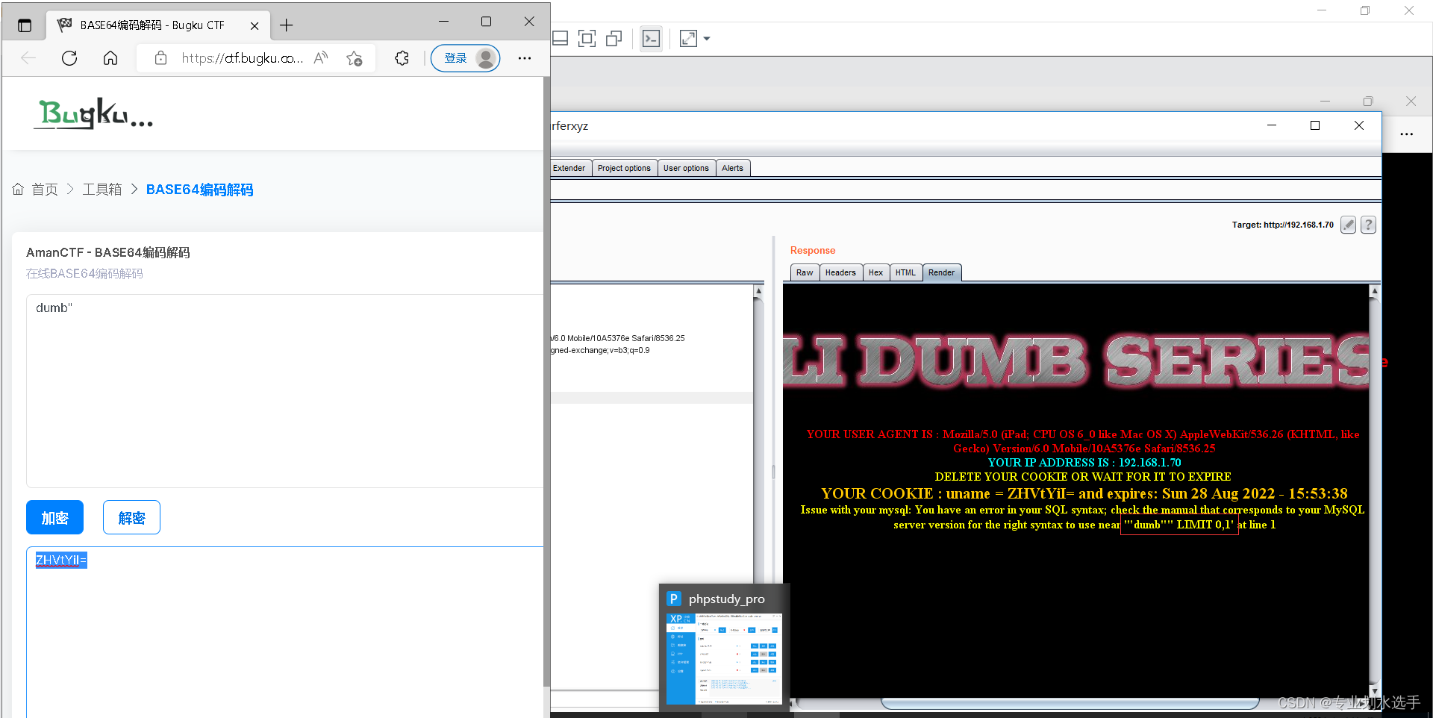Click the 解密 decrypt button
The width and height of the screenshot is (1433, 718).
131,517
